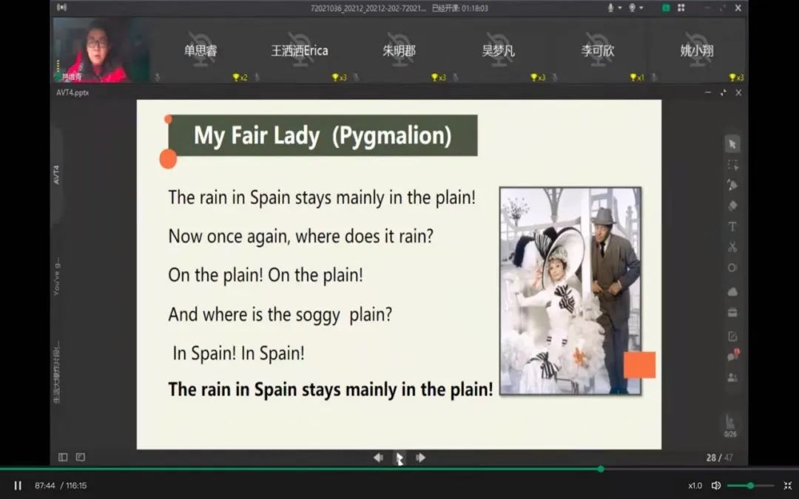Pick the pen annotation tool

pos(732,186)
